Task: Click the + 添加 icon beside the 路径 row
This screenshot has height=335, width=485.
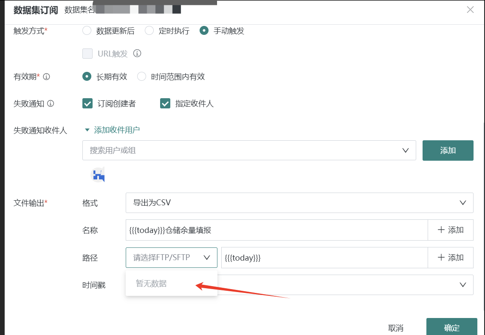Action: (450, 257)
